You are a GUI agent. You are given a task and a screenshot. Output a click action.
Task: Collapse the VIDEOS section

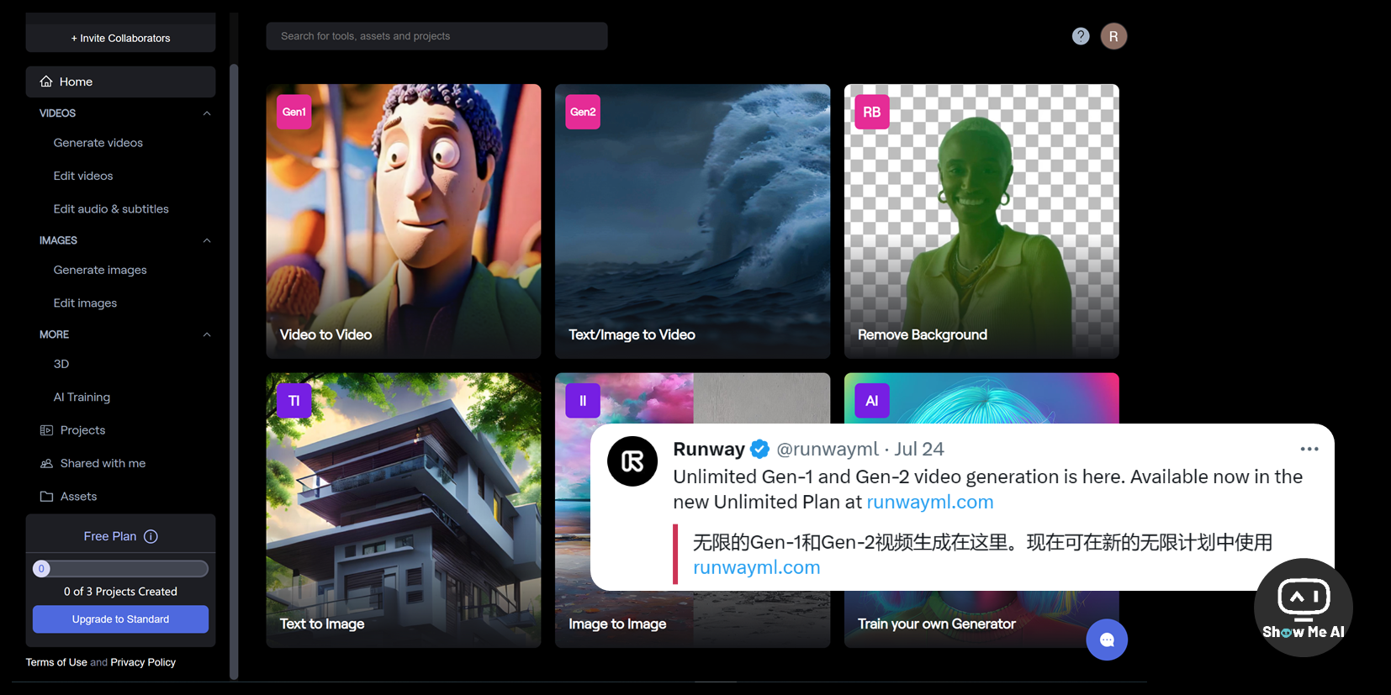point(207,113)
